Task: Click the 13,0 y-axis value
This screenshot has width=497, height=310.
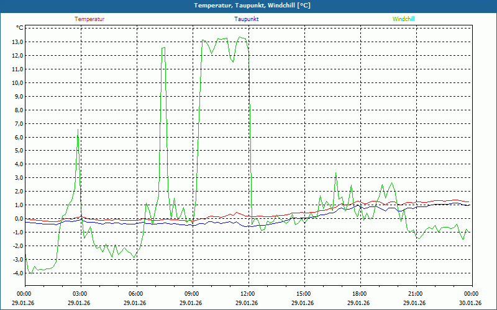Action: point(17,42)
